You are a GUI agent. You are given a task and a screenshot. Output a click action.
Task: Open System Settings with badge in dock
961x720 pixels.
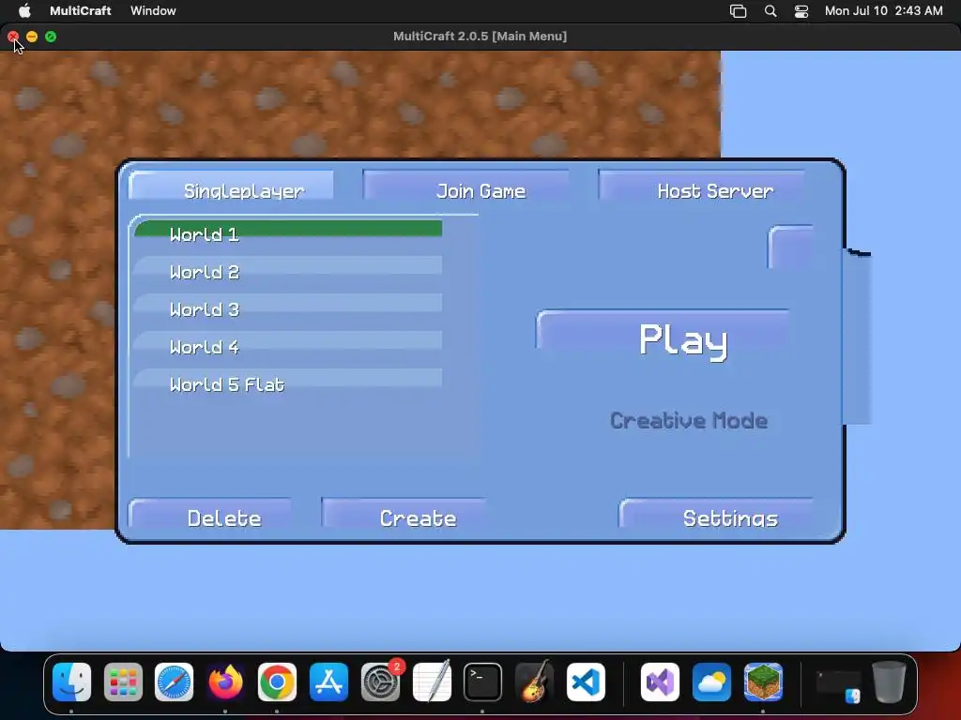click(381, 682)
